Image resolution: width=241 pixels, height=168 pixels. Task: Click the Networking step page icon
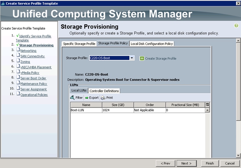coord(18,50)
